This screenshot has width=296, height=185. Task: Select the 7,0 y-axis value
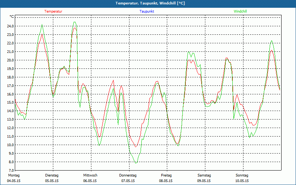tap(11, 170)
